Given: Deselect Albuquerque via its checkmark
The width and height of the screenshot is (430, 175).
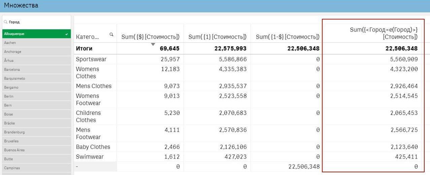Looking at the screenshot, I should tap(67, 34).
